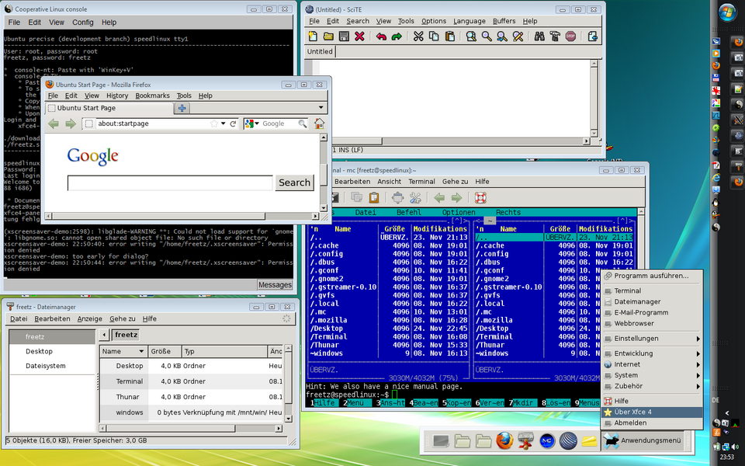Click Windows Start orb
The width and height of the screenshot is (745, 466).
click(x=727, y=13)
